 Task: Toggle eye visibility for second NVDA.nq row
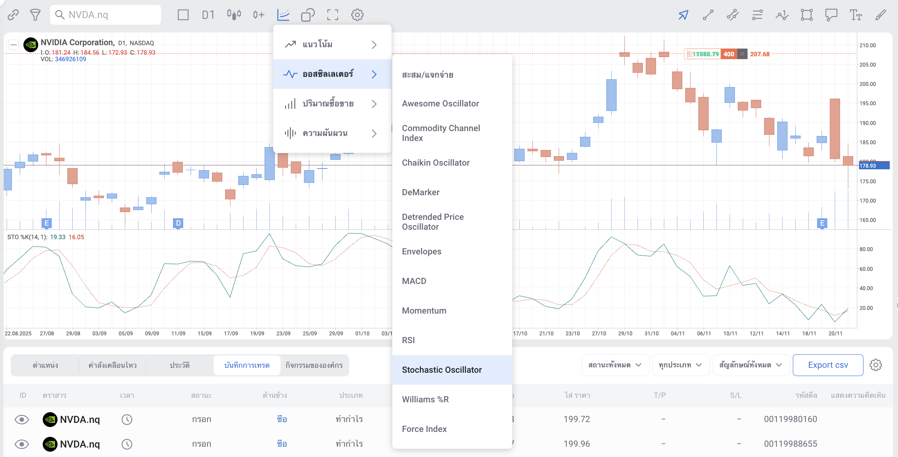22,444
